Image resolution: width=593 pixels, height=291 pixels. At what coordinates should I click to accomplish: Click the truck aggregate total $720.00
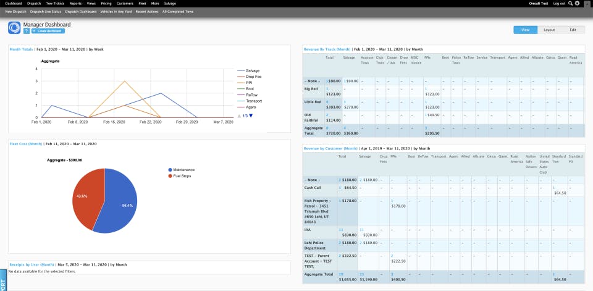[333, 130]
